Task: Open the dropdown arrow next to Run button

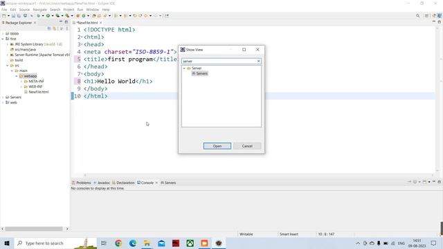Action: pos(53,16)
